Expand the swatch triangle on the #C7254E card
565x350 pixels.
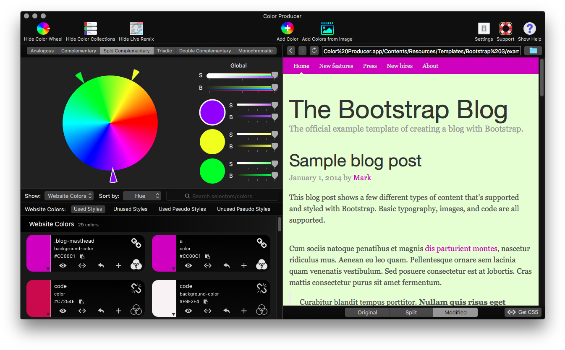pyautogui.click(x=48, y=314)
